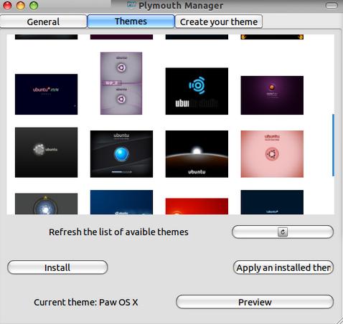Select the dark navy Ubuntu text theme thumbnail
Screen dimensions: 343x324
[46, 94]
